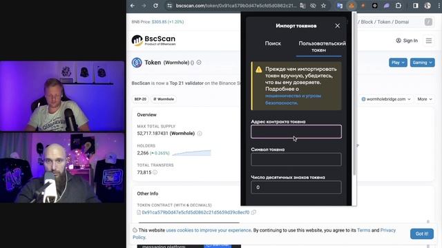Click the BEP-20 tag
Image resolution: width=442 pixels, height=248 pixels.
tap(140, 99)
